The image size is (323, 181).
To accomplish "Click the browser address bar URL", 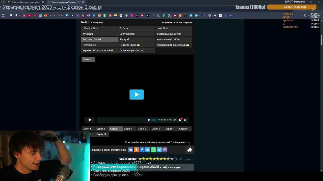I will pos(67,9).
